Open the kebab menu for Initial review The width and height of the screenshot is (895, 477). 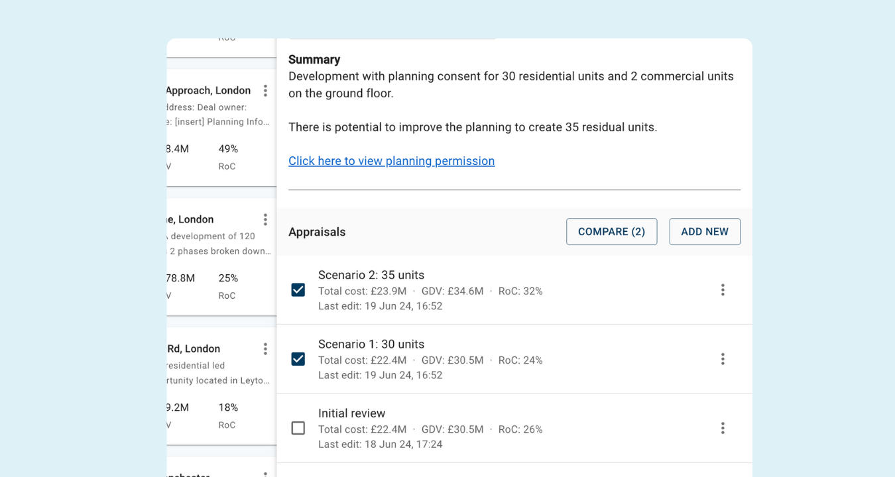click(x=723, y=428)
